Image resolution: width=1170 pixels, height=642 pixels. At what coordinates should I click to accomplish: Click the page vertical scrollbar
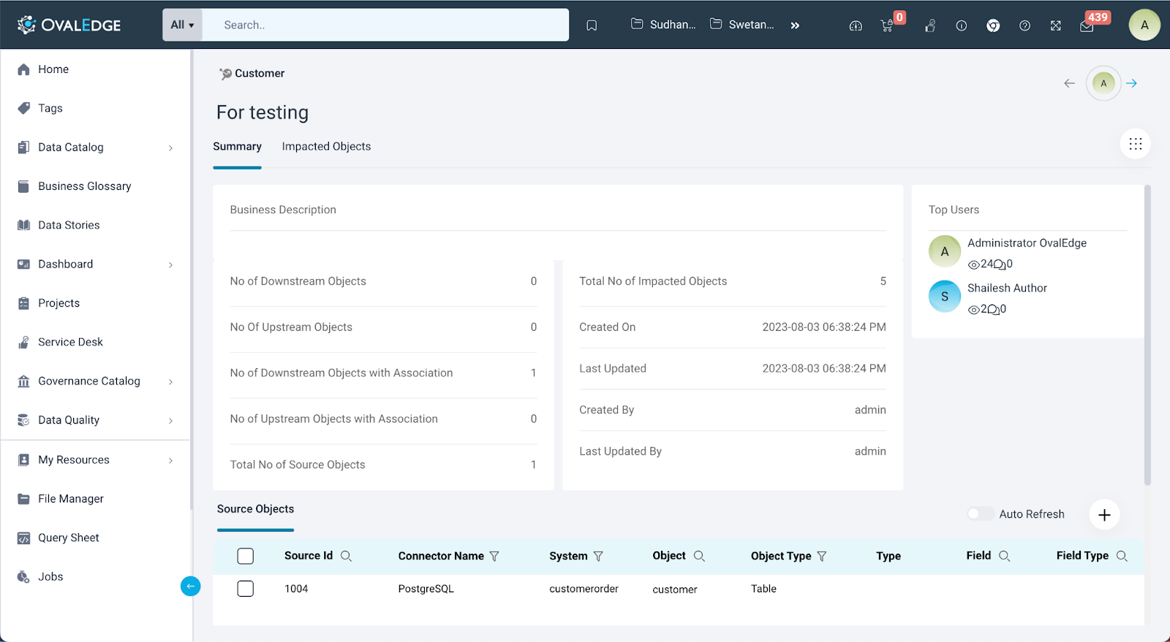click(1147, 335)
